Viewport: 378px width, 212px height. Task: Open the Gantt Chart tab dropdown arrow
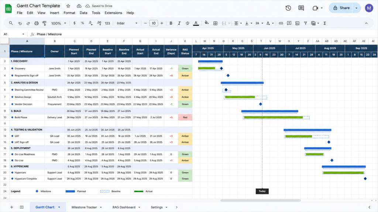coord(59,207)
